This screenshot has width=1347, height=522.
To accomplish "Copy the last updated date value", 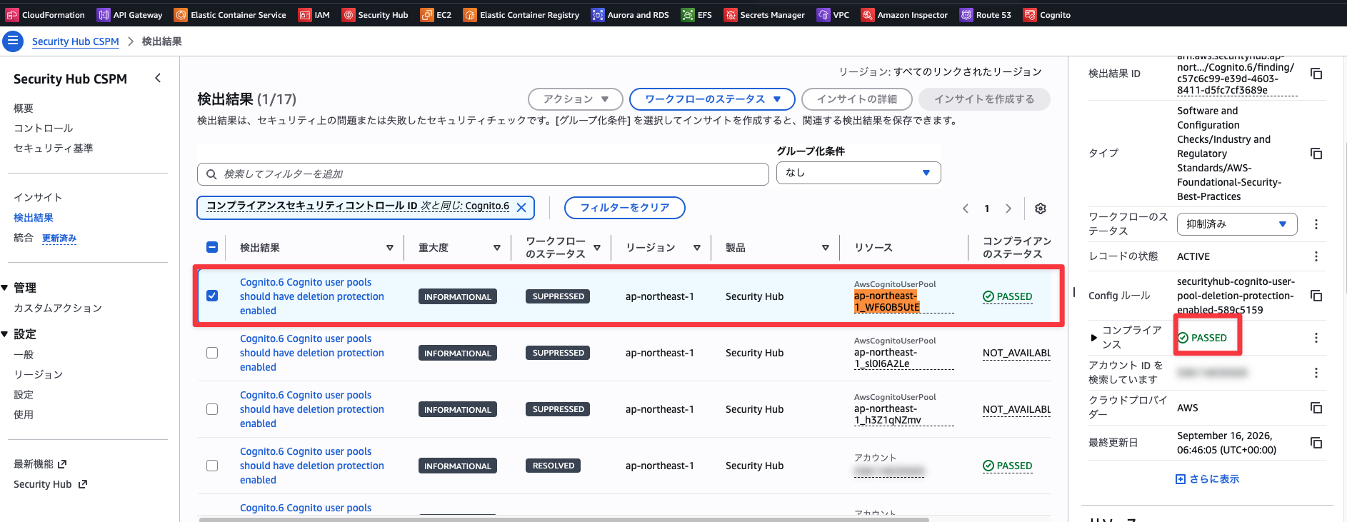I will coord(1316,443).
